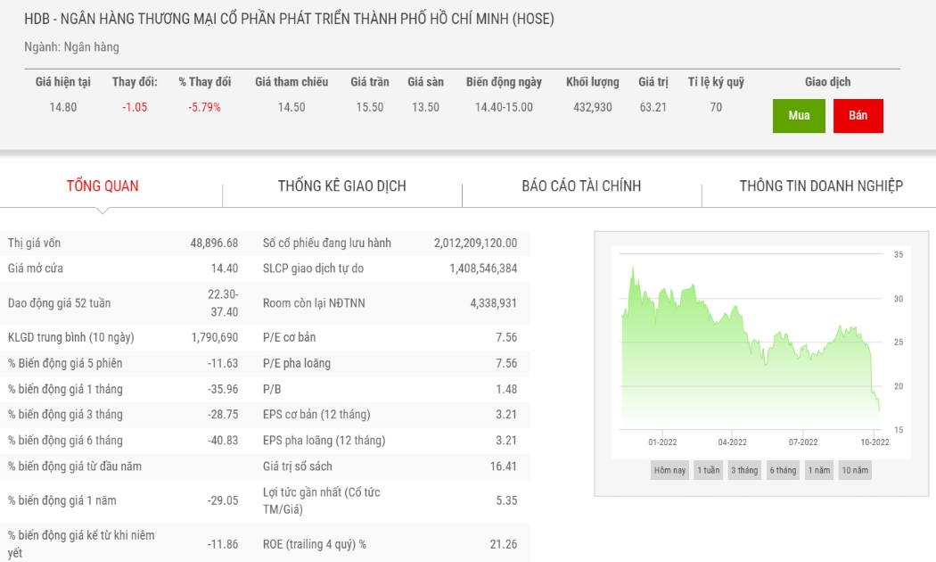Click the HDB company name heading
This screenshot has width=936, height=562.
click(x=289, y=19)
